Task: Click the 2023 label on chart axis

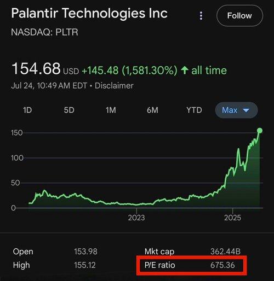Action: 136,218
